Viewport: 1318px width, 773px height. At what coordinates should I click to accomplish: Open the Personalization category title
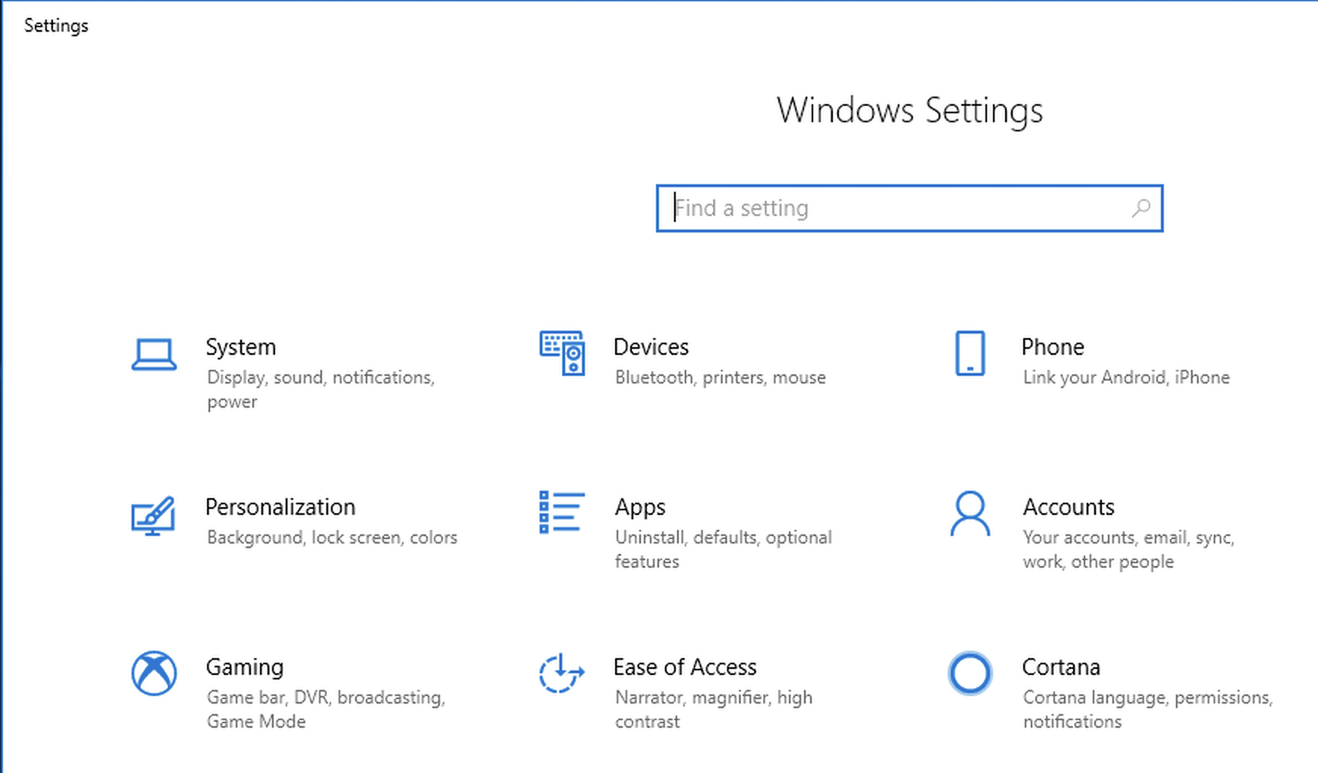tap(280, 507)
